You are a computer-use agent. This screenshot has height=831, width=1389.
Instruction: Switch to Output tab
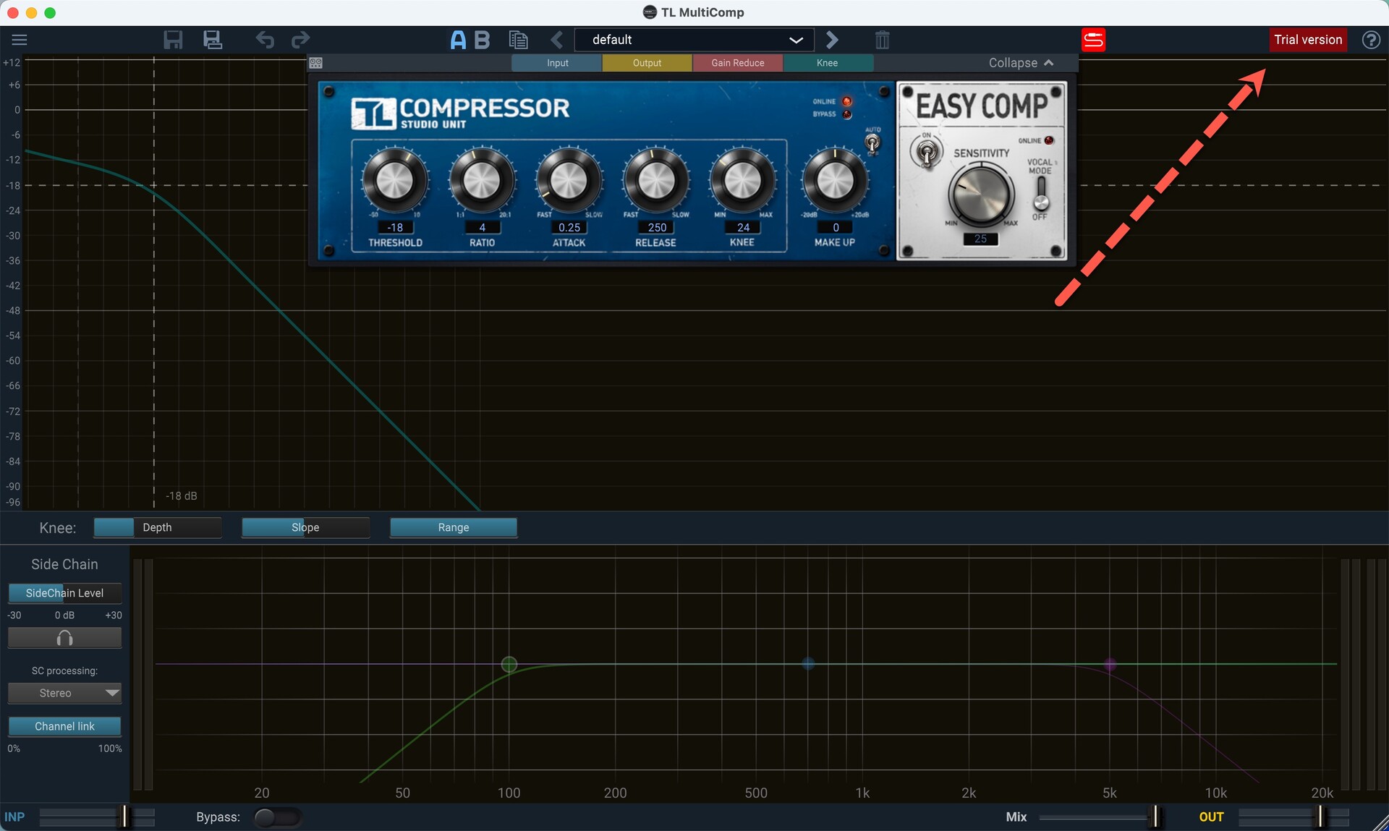click(x=647, y=63)
